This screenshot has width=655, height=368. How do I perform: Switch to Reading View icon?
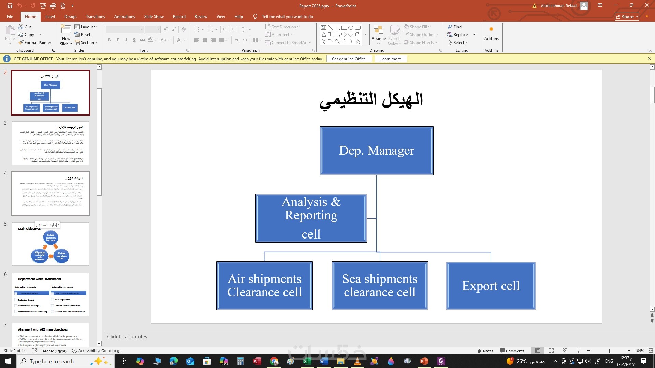(x=565, y=351)
